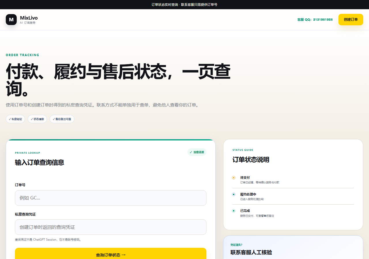The image size is (369, 259).
Task: Click the 输入订单查询信息 heading
Action: point(39,163)
